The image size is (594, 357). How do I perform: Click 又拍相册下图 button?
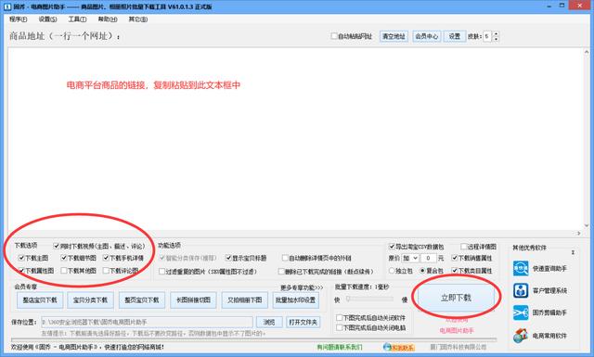tap(244, 300)
